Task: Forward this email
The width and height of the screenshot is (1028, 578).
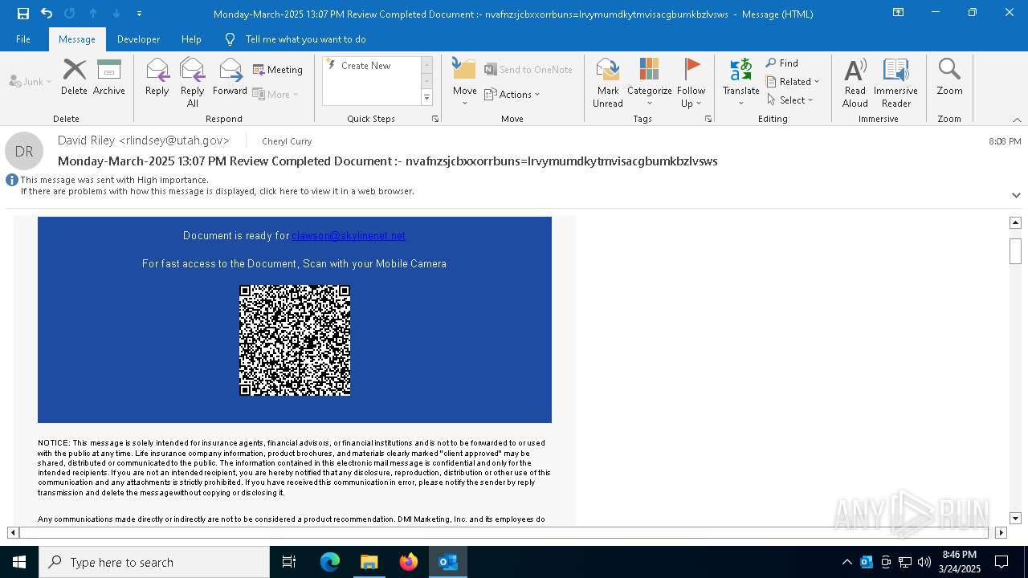Action: [230, 77]
